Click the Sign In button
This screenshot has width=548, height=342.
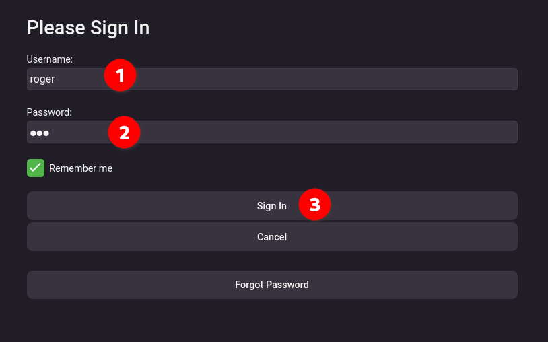click(x=272, y=206)
